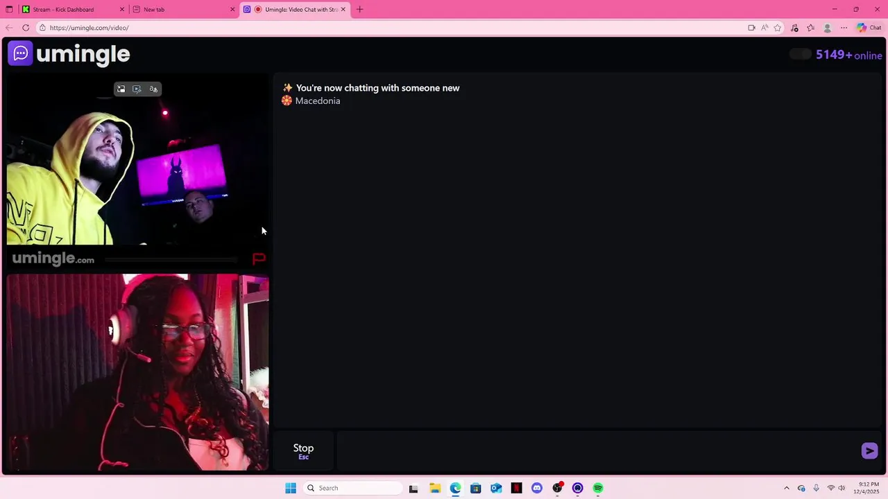Open the Copilot Chat button
Screen dimensions: 888x499
coord(869,28)
